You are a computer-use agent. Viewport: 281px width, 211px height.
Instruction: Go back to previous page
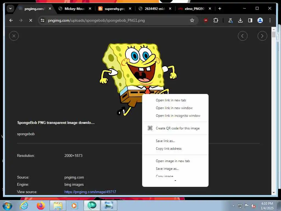[11, 20]
